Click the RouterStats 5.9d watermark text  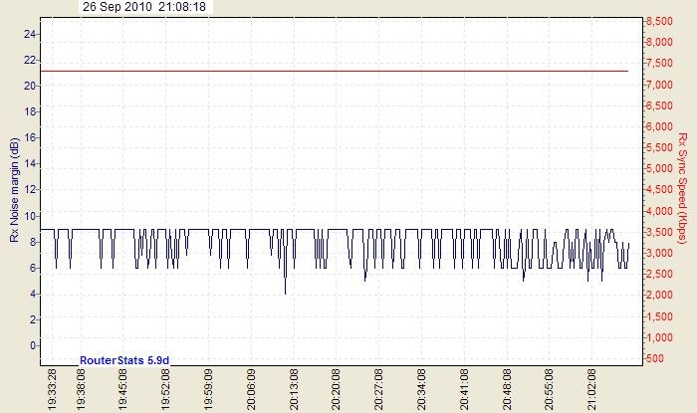coord(131,359)
